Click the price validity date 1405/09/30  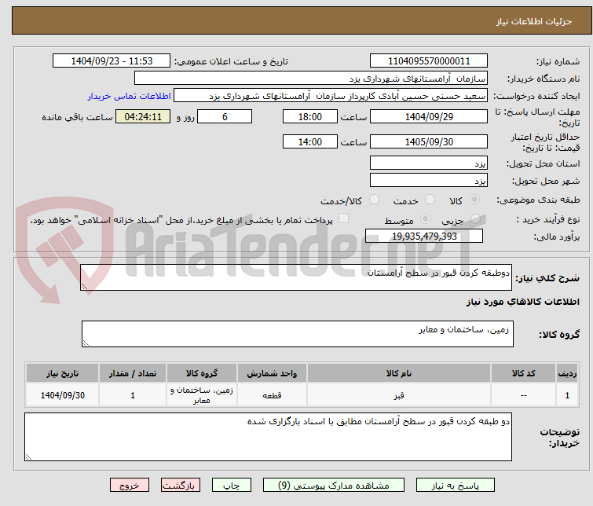[x=429, y=142]
